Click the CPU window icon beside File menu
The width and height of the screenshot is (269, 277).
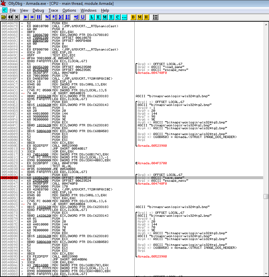click(x=5, y=10)
